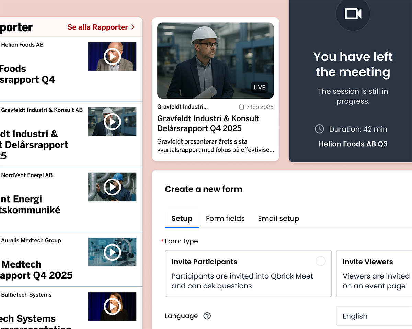The width and height of the screenshot is (412, 329).
Task: Switch to the Email setup tab
Action: [278, 219]
